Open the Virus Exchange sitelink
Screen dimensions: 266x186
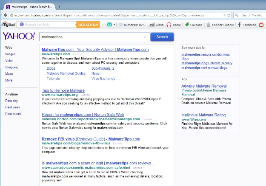point(103,79)
